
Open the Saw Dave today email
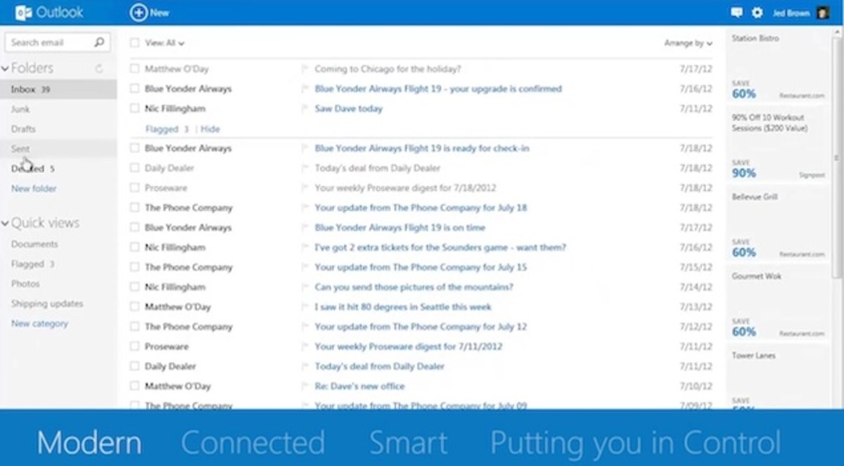click(349, 108)
